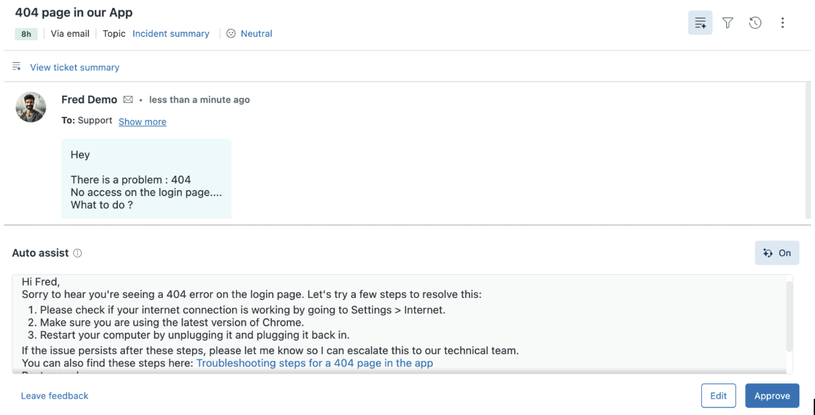
Task: Open the ticket summary icon in top toolbar
Action: tap(700, 23)
